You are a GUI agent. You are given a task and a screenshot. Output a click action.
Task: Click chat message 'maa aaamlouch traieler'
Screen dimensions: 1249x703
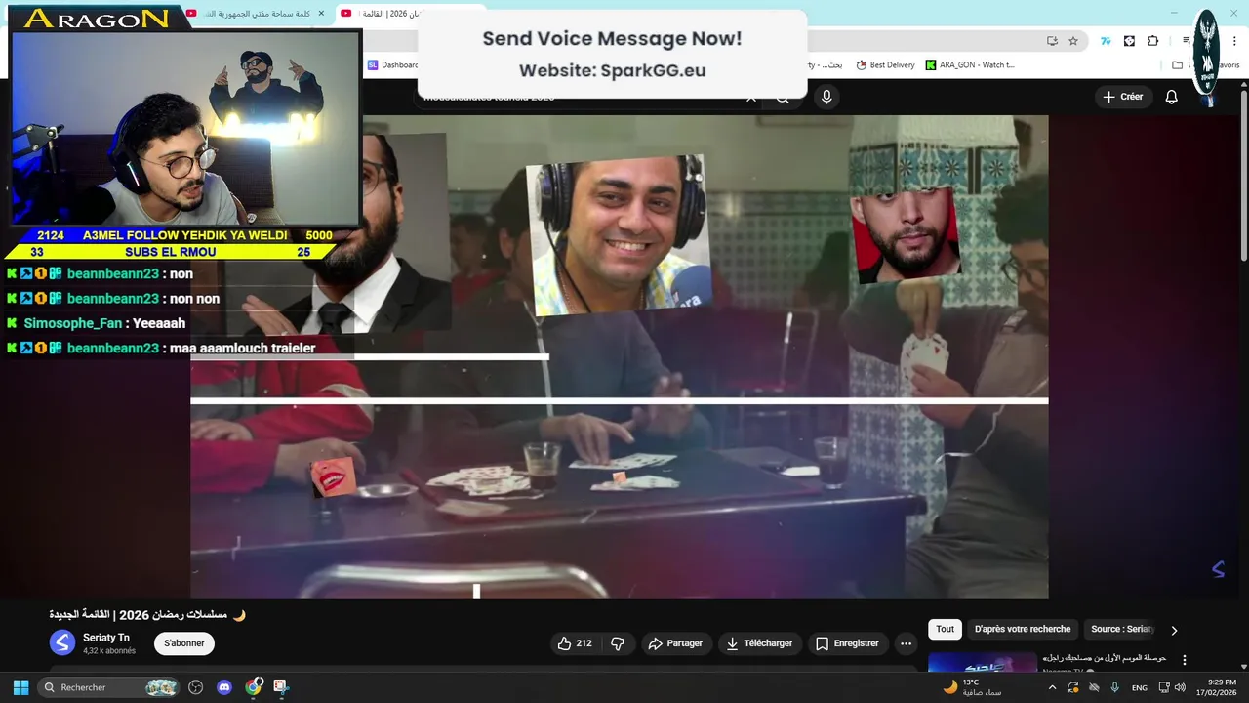coord(242,348)
